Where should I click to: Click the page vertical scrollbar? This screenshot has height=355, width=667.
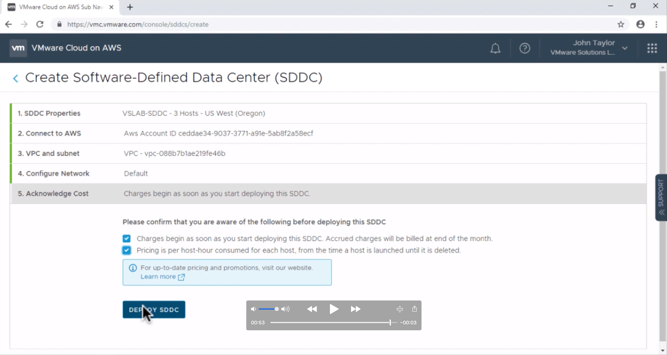(663, 207)
